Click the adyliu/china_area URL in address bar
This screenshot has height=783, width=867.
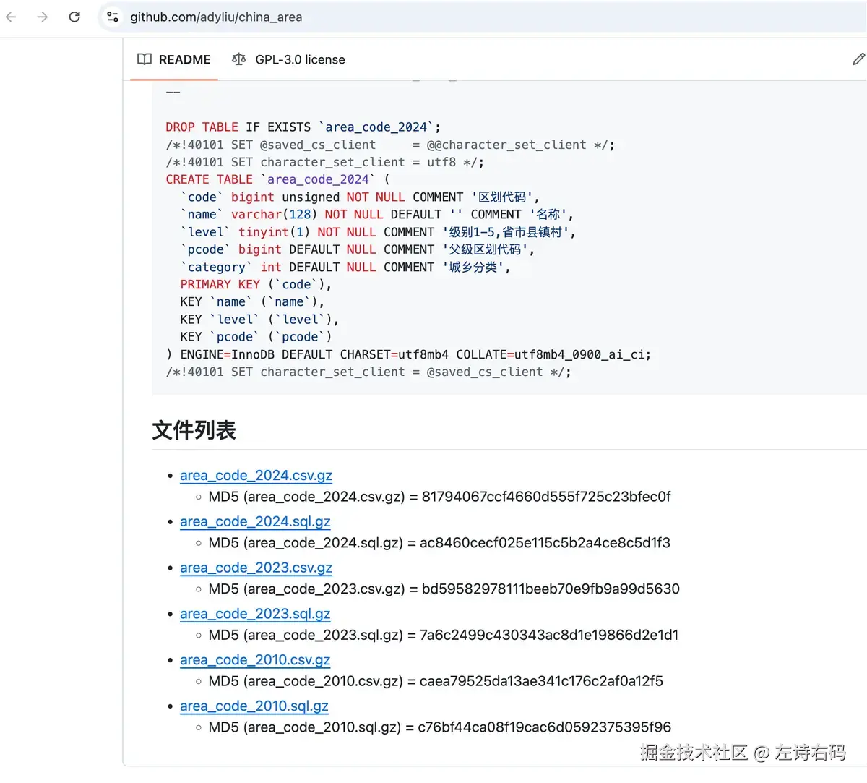pos(215,17)
